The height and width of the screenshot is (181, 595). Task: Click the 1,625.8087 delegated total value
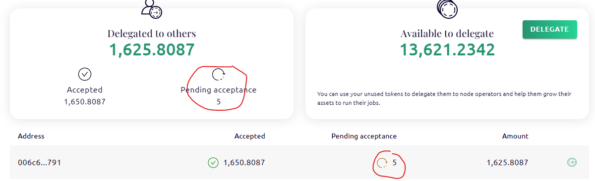point(152,49)
